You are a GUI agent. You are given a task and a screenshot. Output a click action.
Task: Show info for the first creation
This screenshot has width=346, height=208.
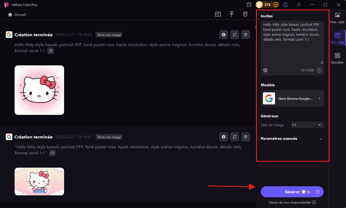click(x=224, y=35)
